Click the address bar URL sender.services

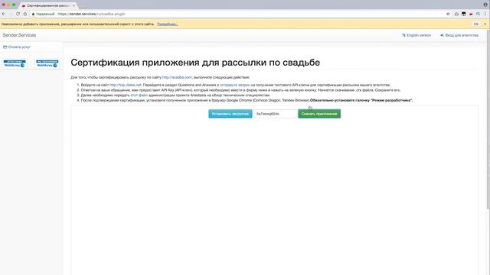pyautogui.click(x=91, y=14)
